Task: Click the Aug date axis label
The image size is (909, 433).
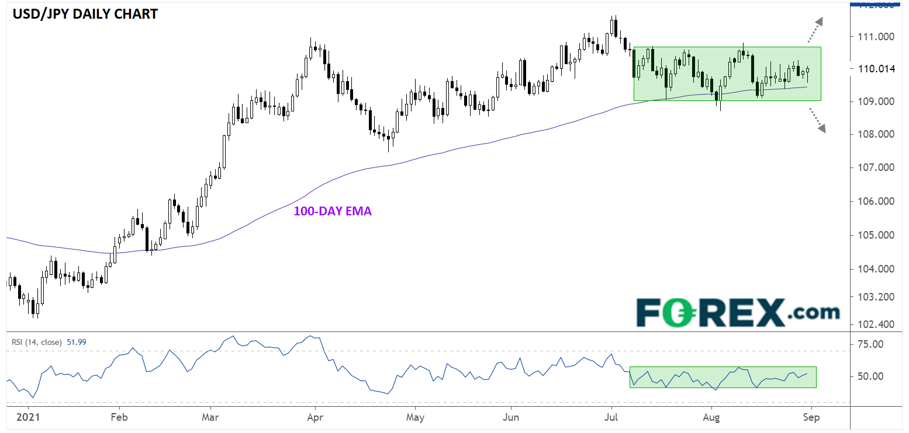Action: 711,418
